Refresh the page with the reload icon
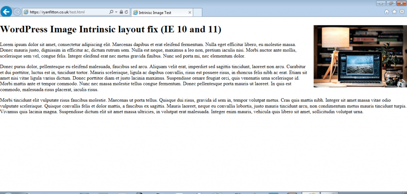407x194 pixels. pos(126,12)
